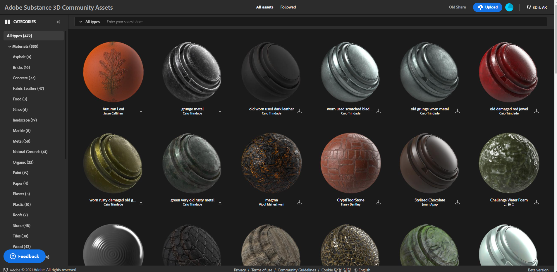Collapse the categories sidebar with double chevron
The height and width of the screenshot is (272, 557).
(58, 22)
